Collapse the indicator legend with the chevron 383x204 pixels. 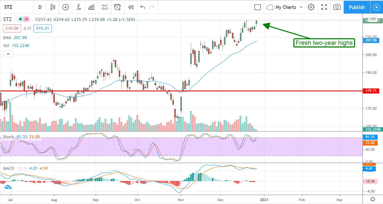coord(8,54)
